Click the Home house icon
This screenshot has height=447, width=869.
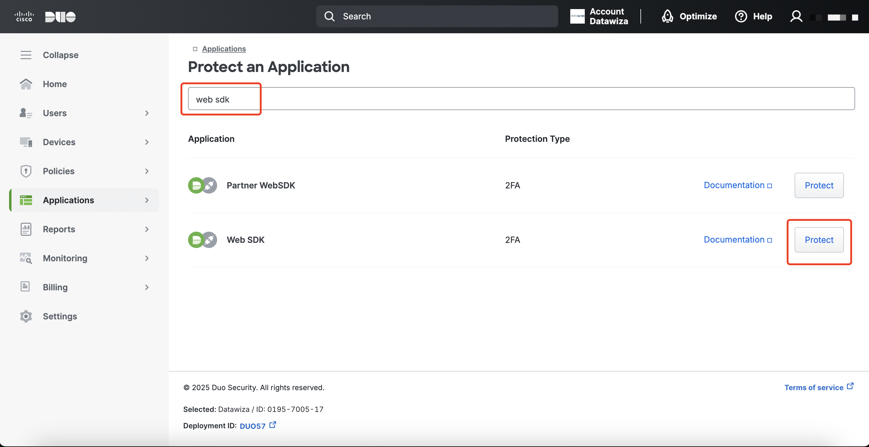pos(26,84)
